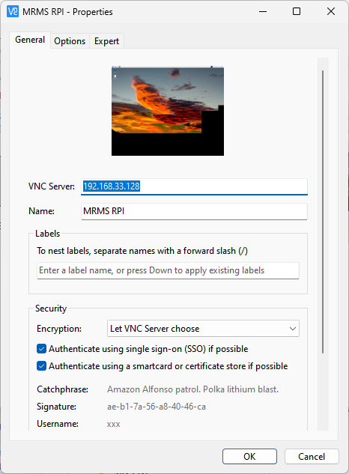Maximize the Properties dialog window
349x474 pixels.
click(x=297, y=11)
